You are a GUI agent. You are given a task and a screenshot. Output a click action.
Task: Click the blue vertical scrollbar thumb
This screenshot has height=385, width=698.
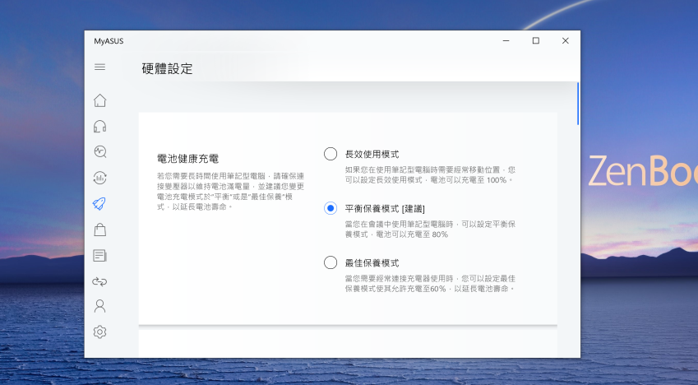[578, 104]
